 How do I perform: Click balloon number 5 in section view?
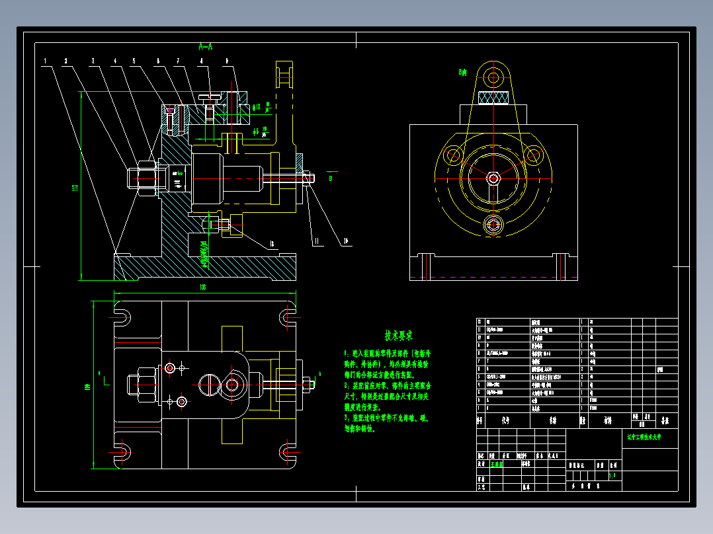(x=134, y=61)
